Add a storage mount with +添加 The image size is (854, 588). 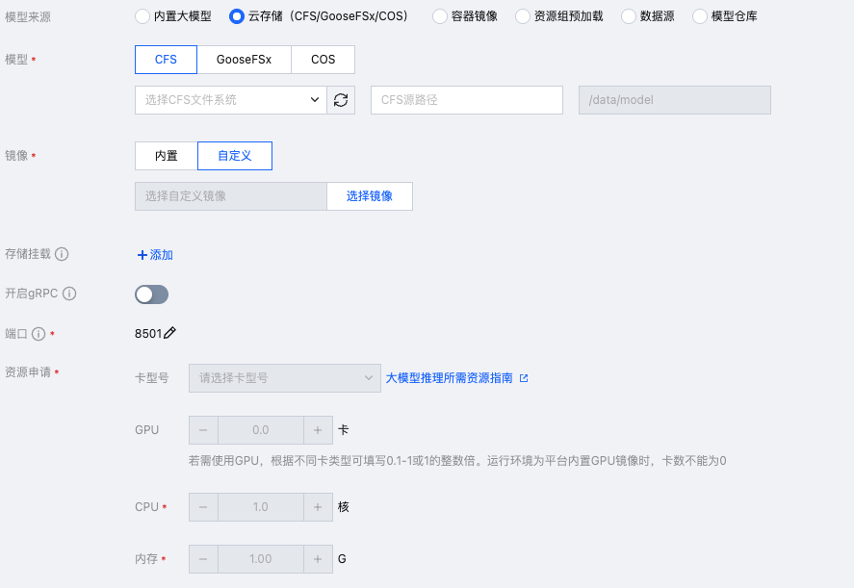coord(155,255)
